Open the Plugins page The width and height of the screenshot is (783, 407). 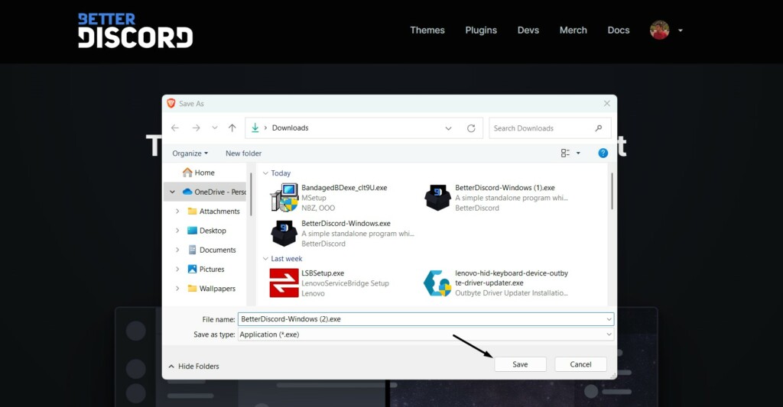(481, 31)
